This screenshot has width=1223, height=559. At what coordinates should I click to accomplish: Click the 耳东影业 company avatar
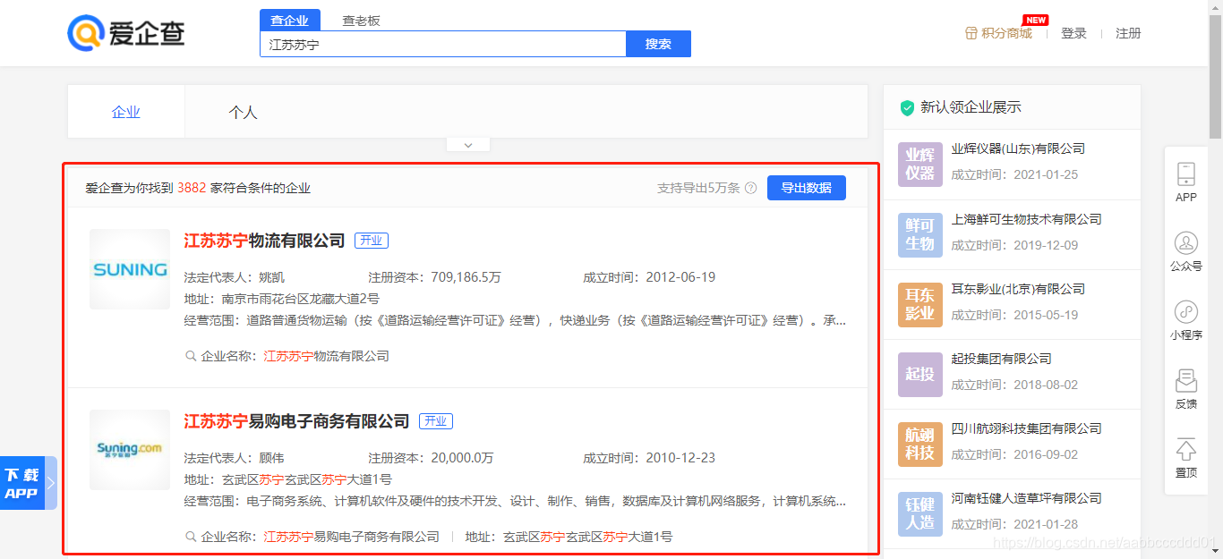pyautogui.click(x=920, y=304)
